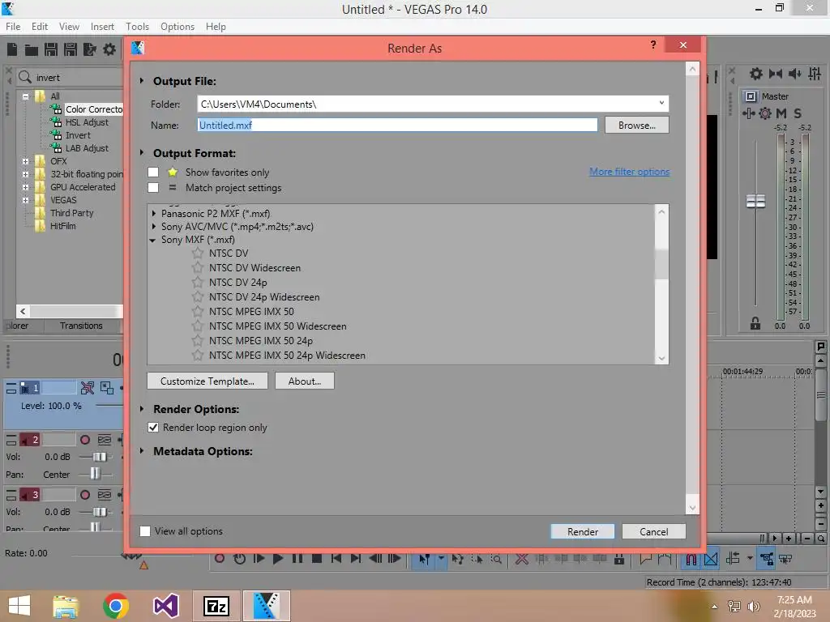The width and height of the screenshot is (830, 622).
Task: Click the Browse... button
Action: 637,126
